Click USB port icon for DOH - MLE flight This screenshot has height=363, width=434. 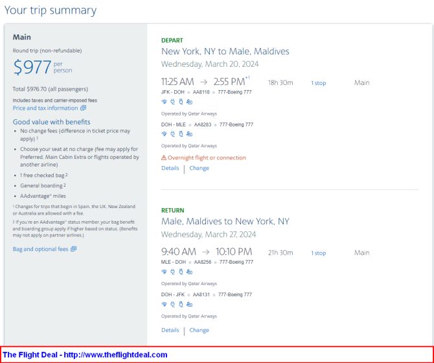point(181,134)
